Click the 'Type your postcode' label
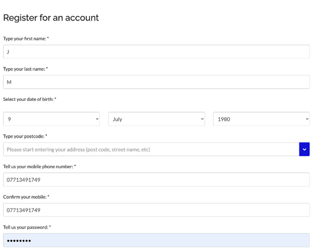This screenshot has width=314, height=249. click(x=25, y=136)
